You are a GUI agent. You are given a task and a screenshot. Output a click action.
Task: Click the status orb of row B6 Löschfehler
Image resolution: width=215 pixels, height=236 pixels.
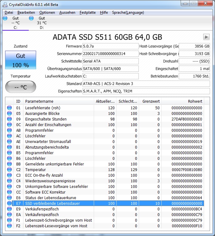click(9, 158)
